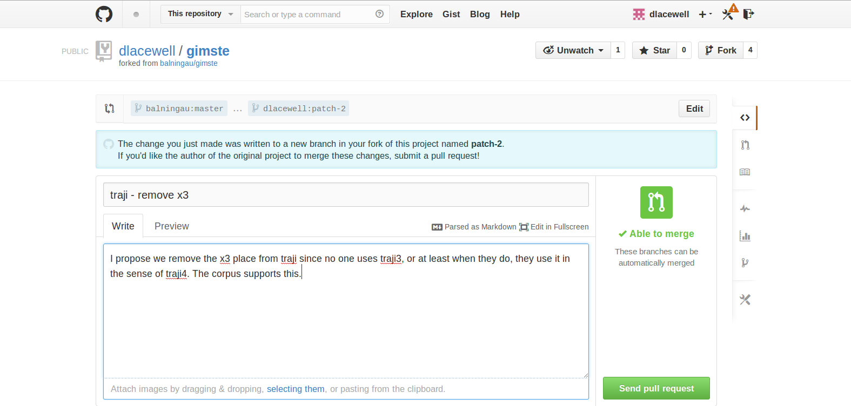851x406 pixels.
Task: Open dlacewell username in the header
Action: tap(669, 15)
